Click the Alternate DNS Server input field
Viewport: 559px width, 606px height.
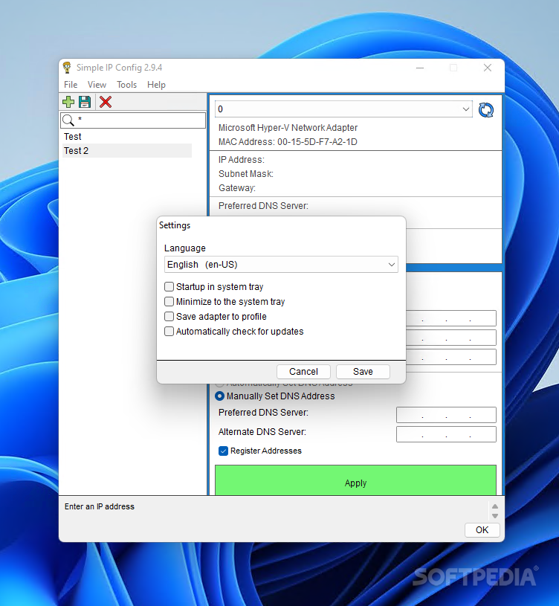[446, 434]
